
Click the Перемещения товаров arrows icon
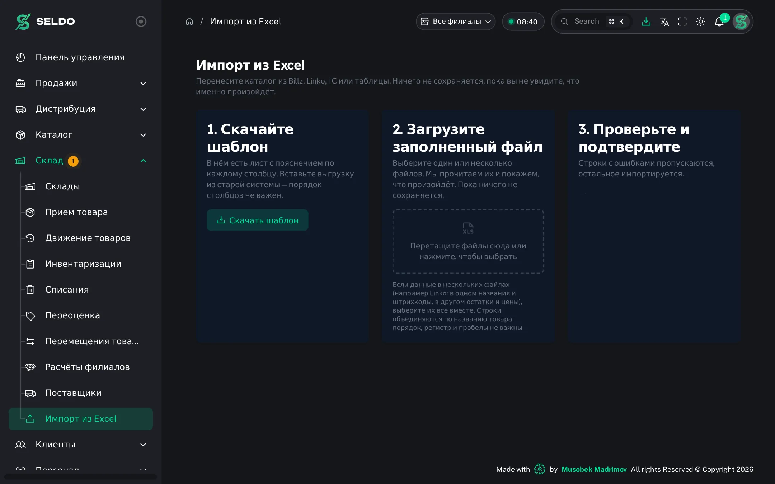pos(30,341)
